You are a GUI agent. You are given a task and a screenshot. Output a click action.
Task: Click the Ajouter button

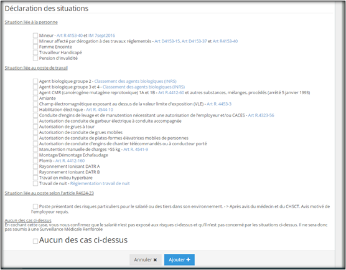click(x=179, y=259)
